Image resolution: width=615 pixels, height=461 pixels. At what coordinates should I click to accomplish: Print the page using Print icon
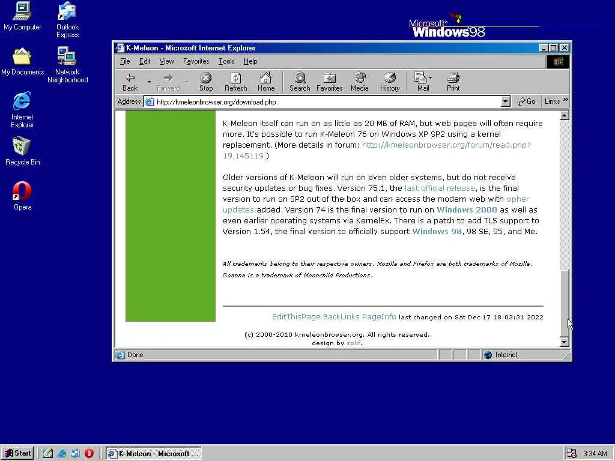[x=453, y=82]
